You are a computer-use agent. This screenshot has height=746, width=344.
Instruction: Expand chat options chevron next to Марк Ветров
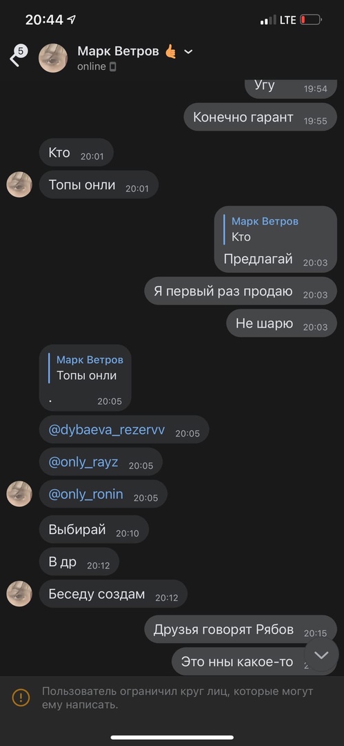(188, 51)
